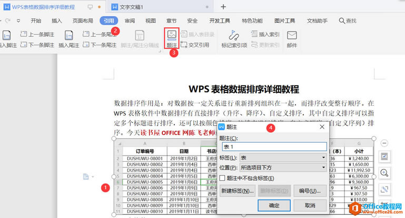Click table cell DUSHUWU-08005
Screen dimensions: 405x218
click(x=145, y=182)
